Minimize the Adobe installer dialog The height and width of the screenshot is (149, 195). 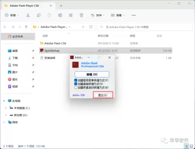pos(89,57)
